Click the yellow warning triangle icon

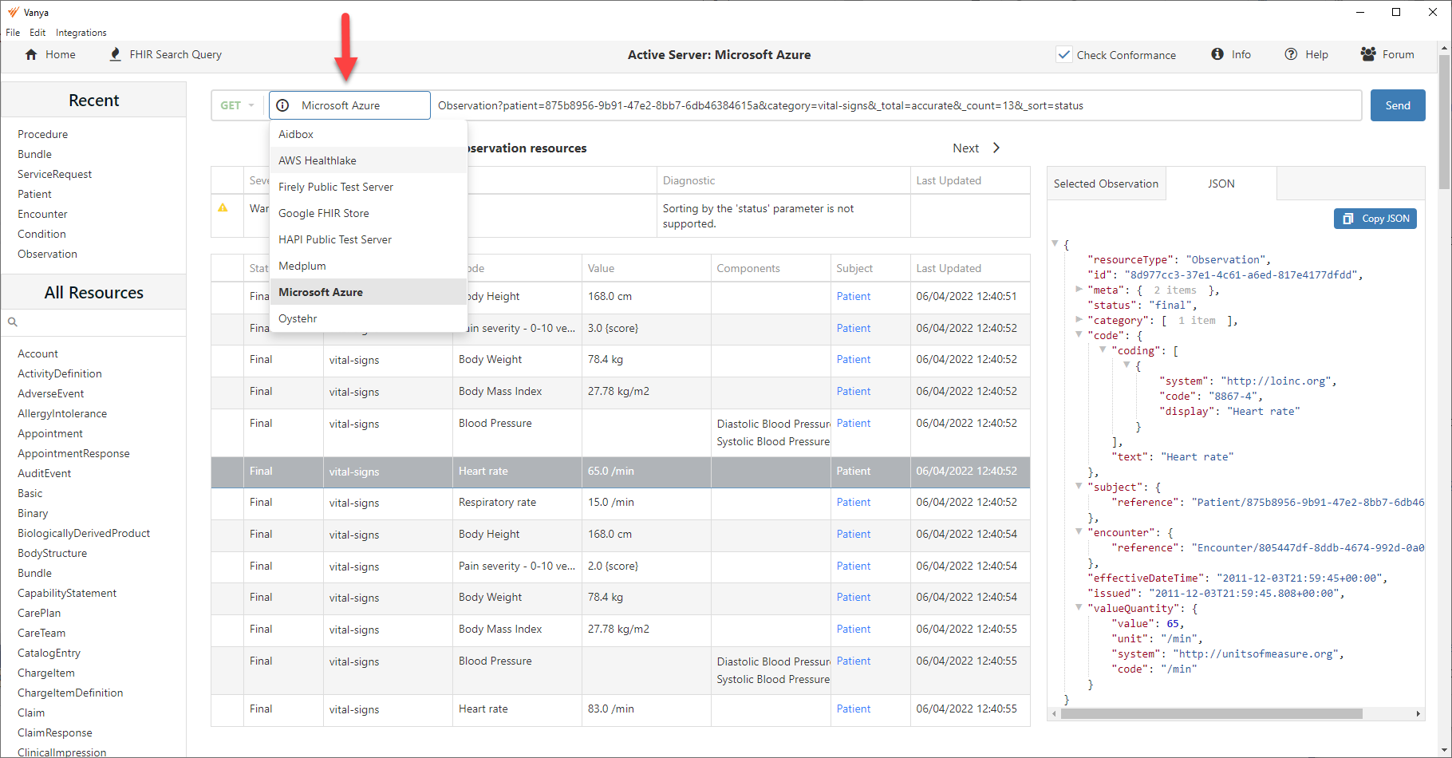pos(223,207)
